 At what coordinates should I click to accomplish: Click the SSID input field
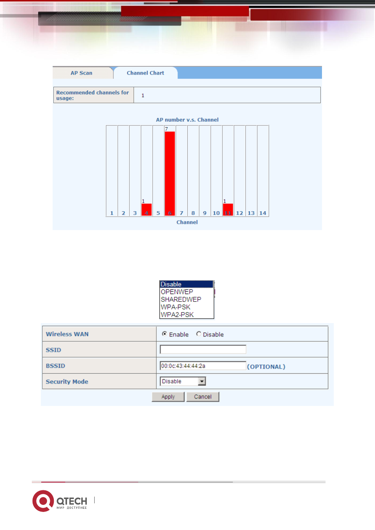click(203, 349)
